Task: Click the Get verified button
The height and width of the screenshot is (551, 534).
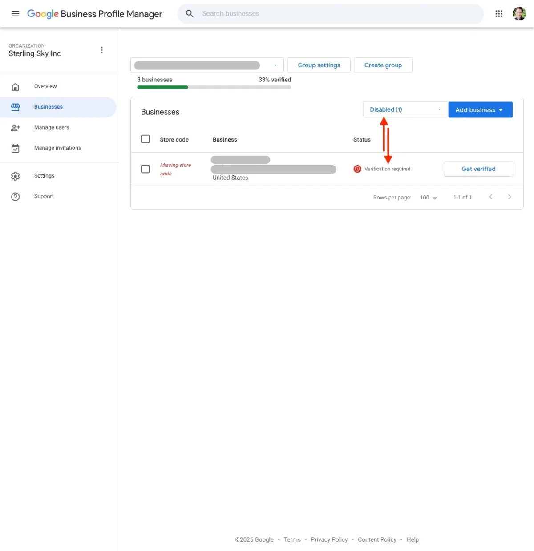Action: pos(478,169)
